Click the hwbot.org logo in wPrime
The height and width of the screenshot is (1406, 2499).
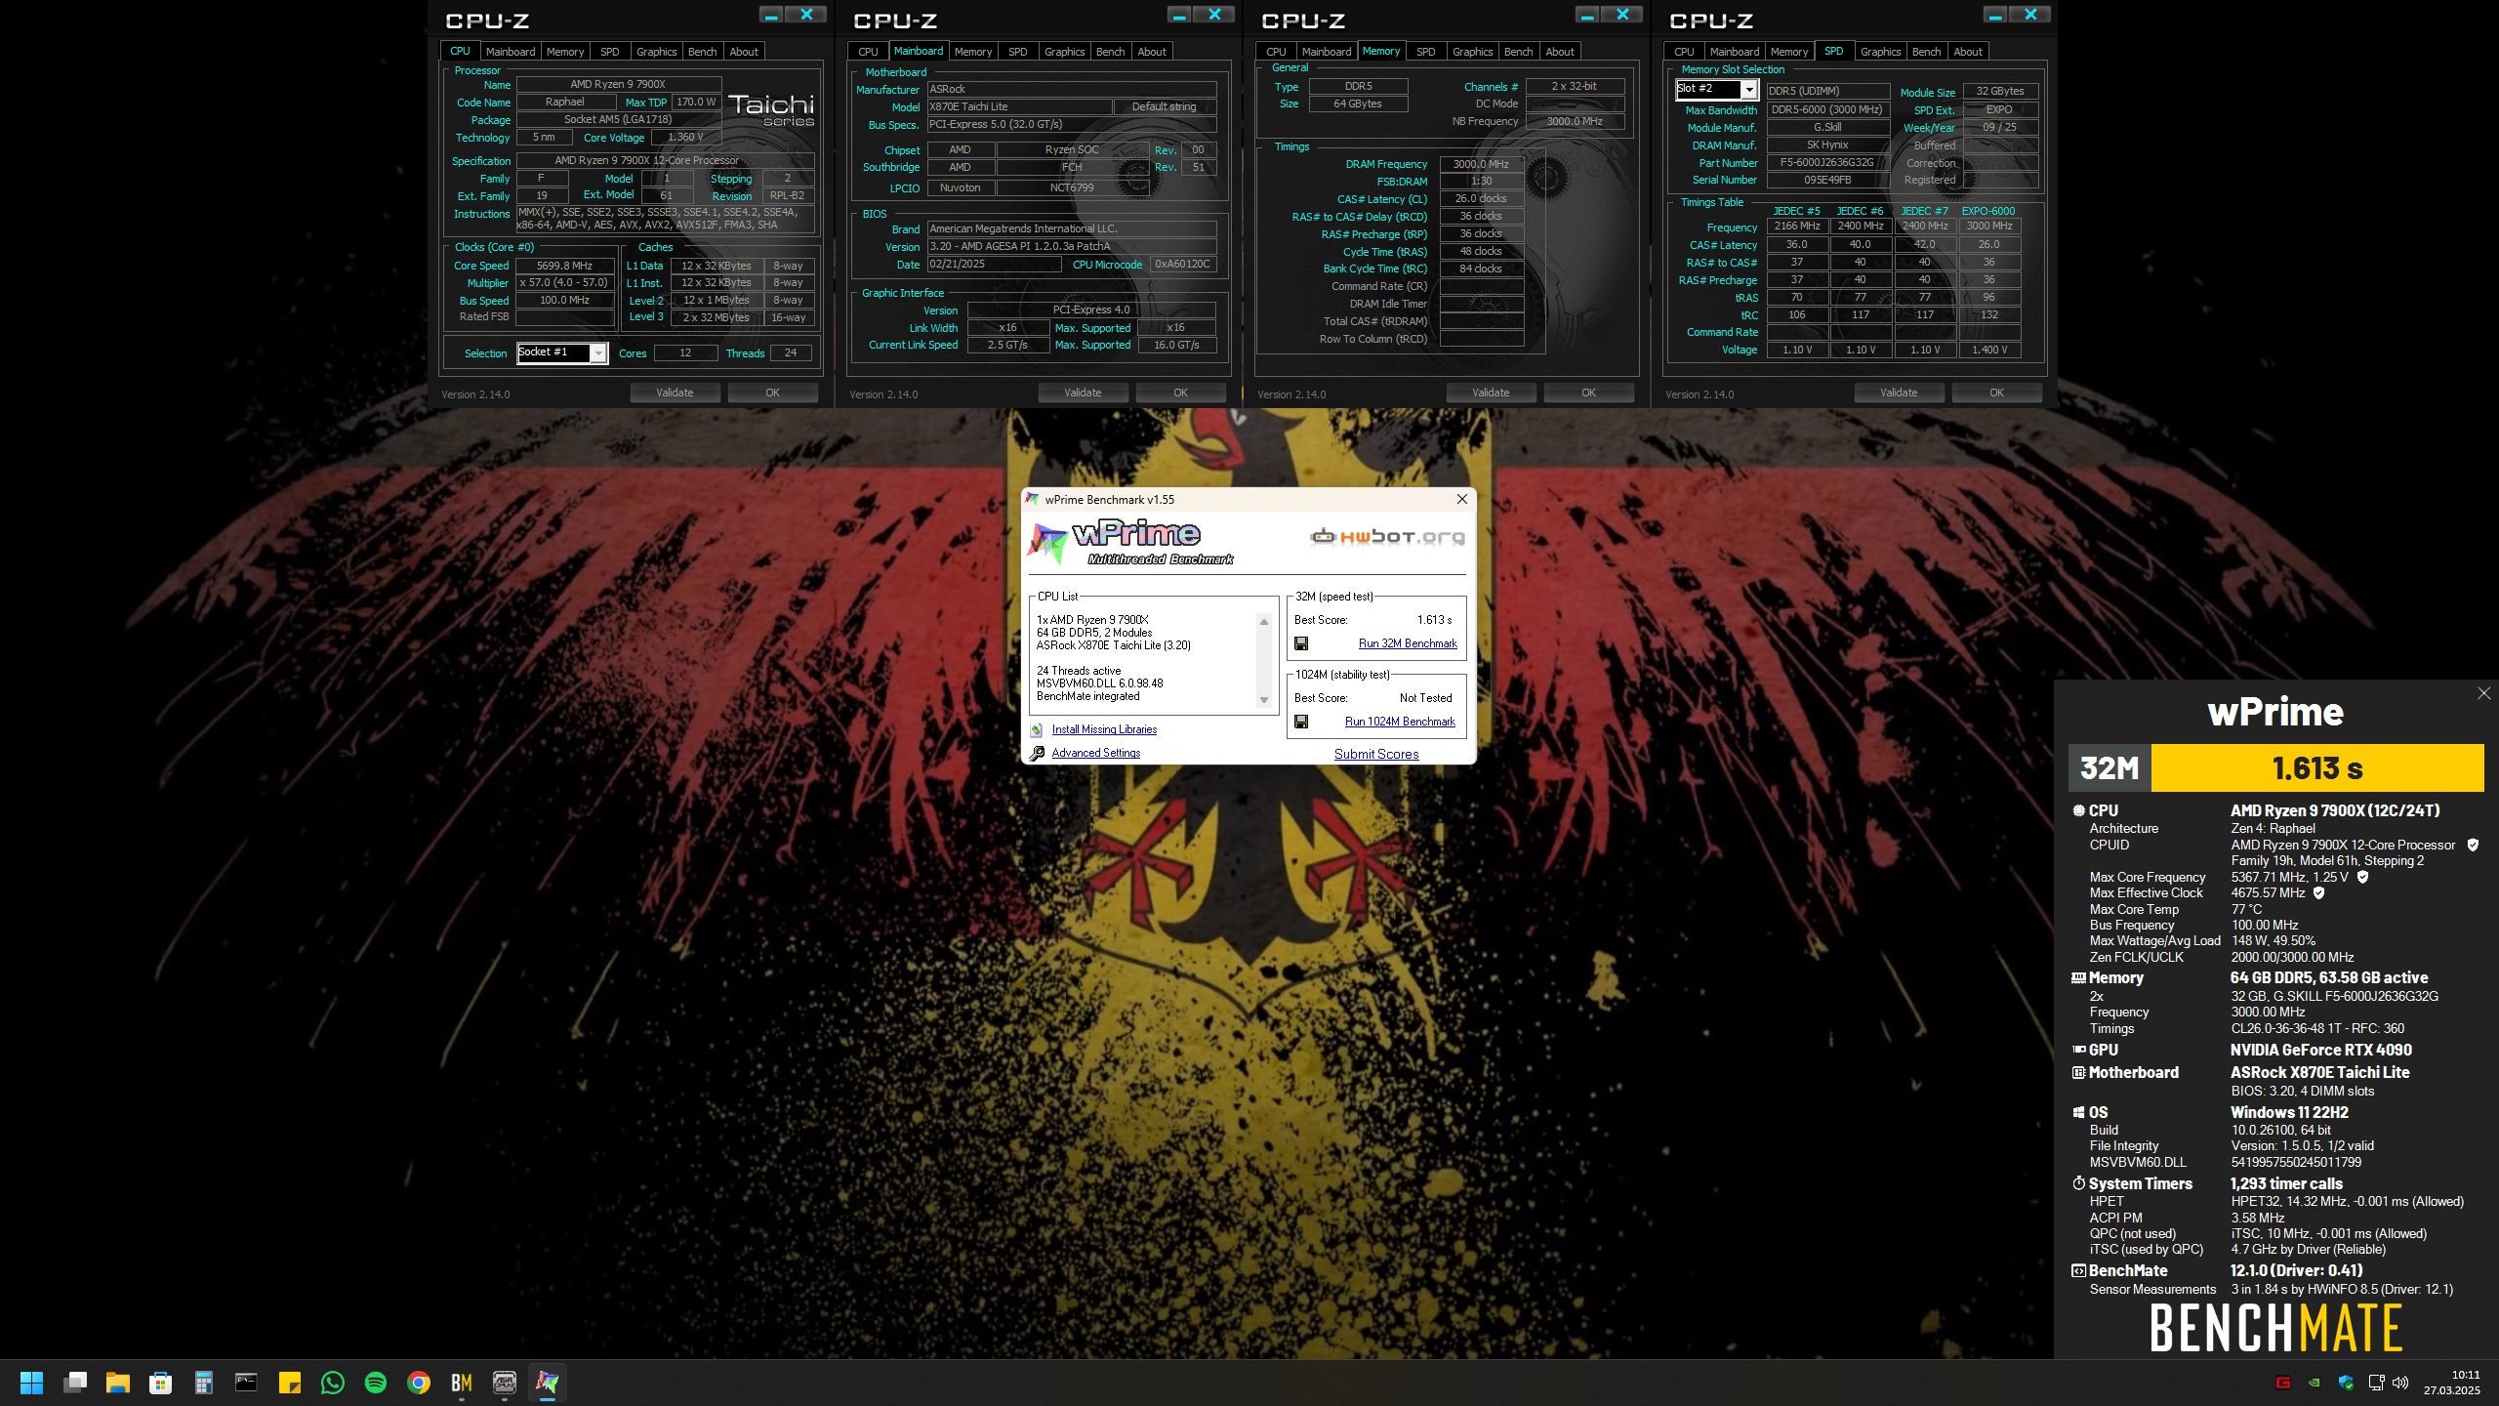[x=1386, y=536]
